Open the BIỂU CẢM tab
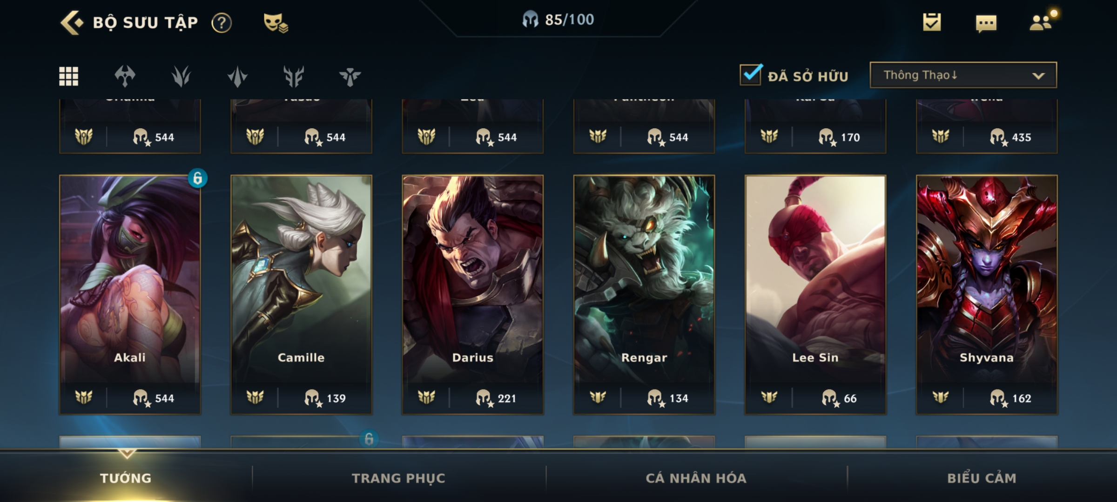 click(x=982, y=478)
